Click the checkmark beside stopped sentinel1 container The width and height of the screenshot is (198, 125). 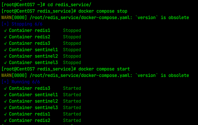(x=5, y=50)
